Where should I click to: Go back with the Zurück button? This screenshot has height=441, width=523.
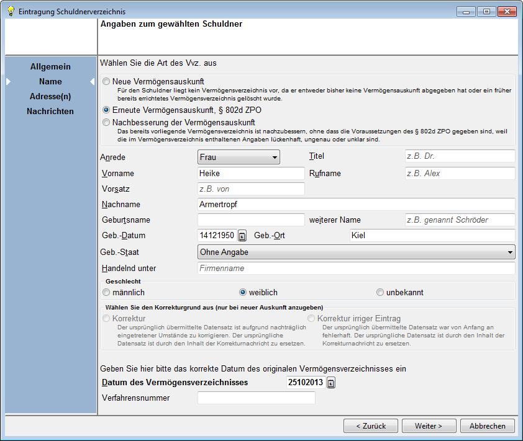point(371,426)
